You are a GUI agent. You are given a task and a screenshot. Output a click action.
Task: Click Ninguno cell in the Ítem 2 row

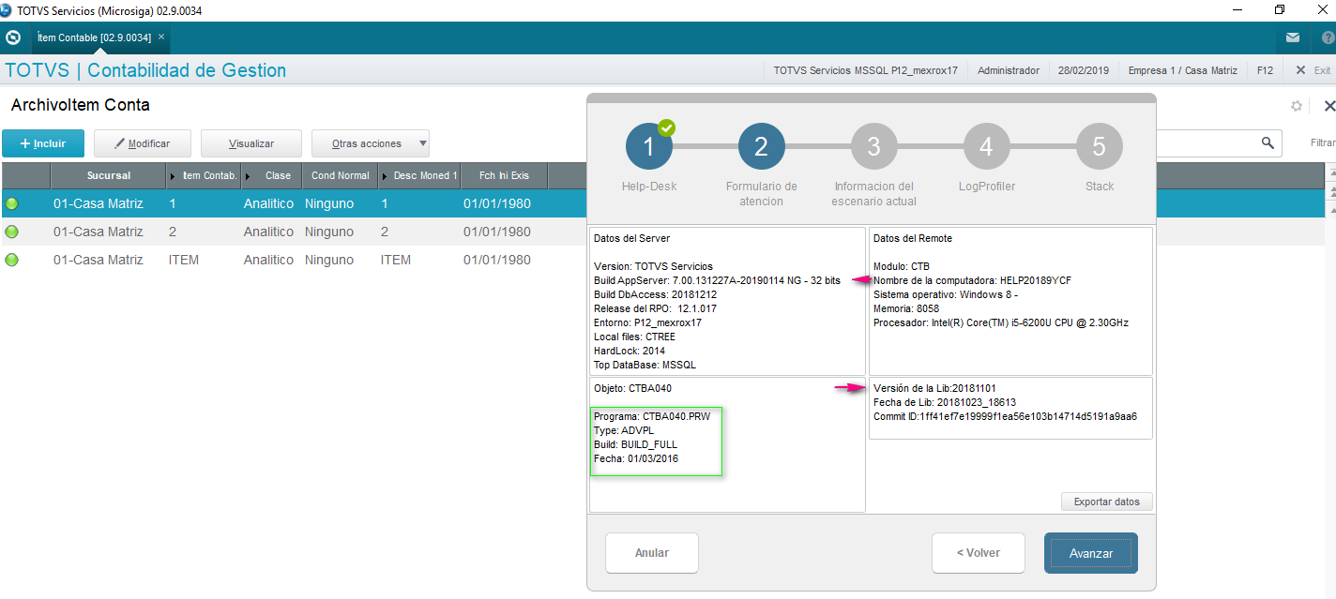click(329, 232)
